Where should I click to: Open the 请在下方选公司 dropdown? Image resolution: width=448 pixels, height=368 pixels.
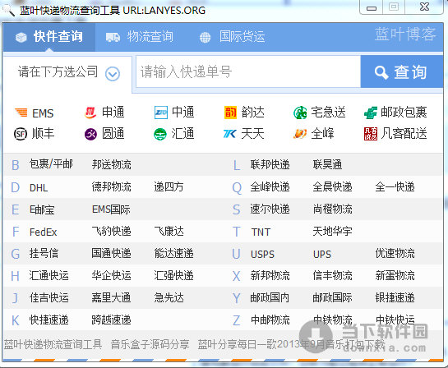[x=67, y=73]
